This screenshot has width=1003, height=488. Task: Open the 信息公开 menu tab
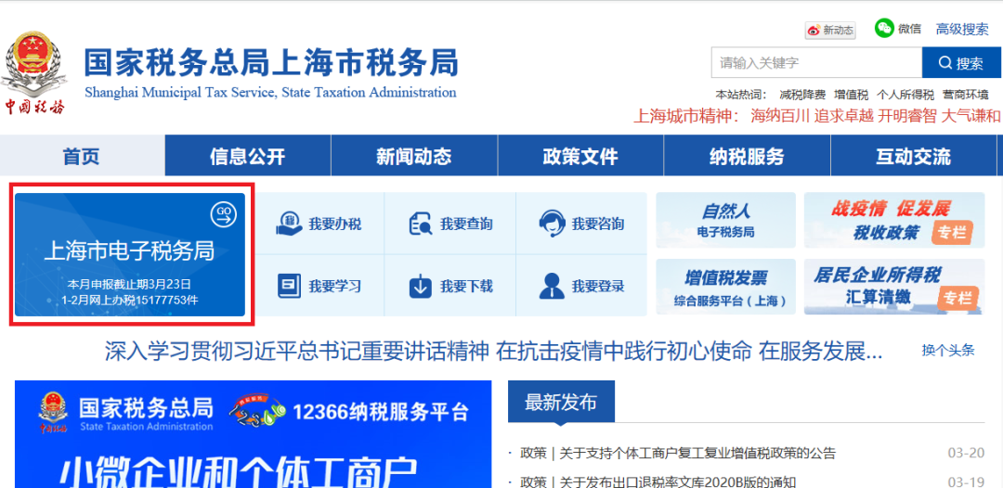pos(247,156)
